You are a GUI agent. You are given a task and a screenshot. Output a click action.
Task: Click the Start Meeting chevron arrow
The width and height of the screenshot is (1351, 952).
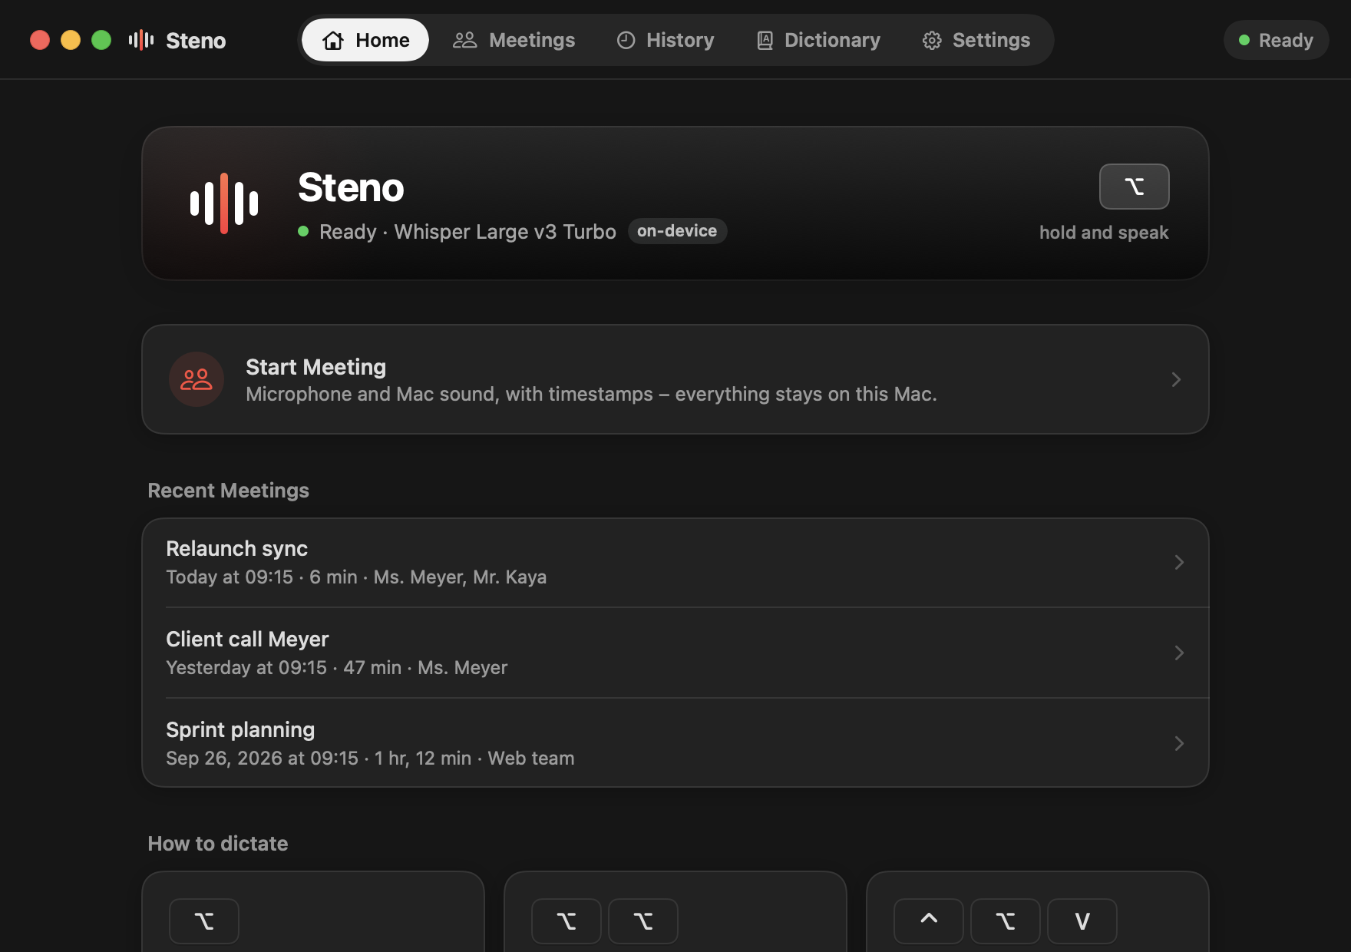click(x=1176, y=379)
